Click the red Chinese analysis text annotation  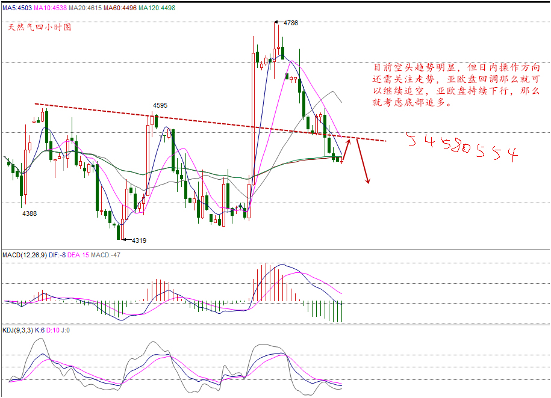coord(456,85)
